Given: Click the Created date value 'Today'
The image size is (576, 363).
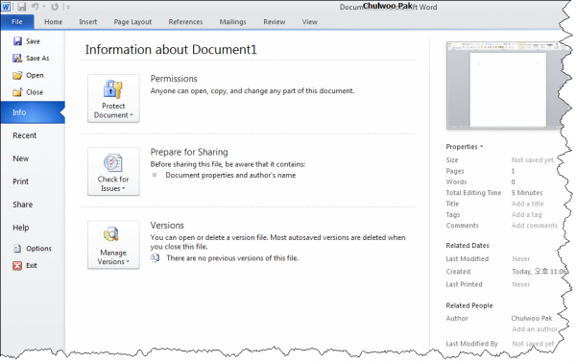Looking at the screenshot, I should pos(539,272).
